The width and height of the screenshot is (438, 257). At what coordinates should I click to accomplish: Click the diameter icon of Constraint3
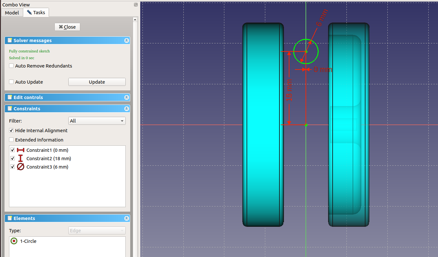21,167
